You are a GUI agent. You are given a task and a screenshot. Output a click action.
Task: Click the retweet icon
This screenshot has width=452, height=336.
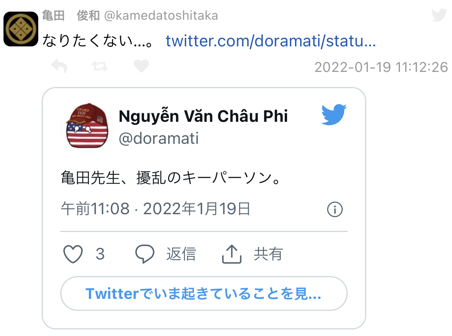tap(100, 67)
